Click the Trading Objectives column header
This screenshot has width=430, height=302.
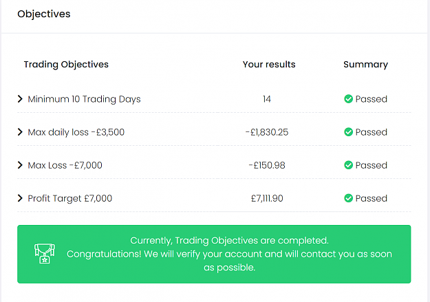click(66, 65)
